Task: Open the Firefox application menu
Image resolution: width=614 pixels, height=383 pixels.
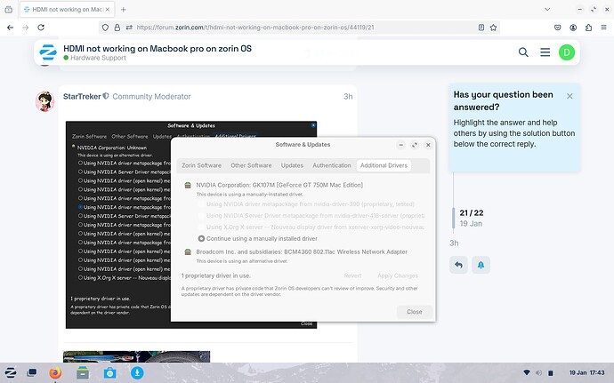Action: pyautogui.click(x=604, y=28)
